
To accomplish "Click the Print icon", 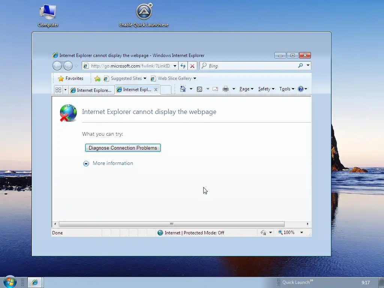I will coord(225,89).
